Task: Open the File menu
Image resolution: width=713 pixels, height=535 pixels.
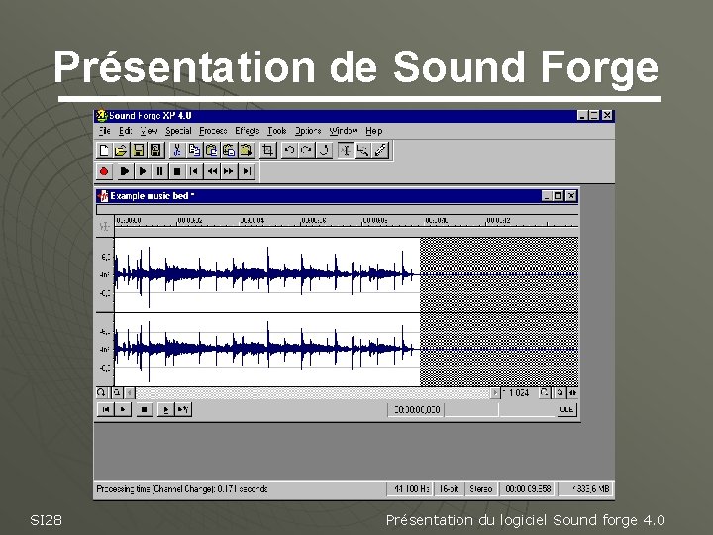Action: 105,131
